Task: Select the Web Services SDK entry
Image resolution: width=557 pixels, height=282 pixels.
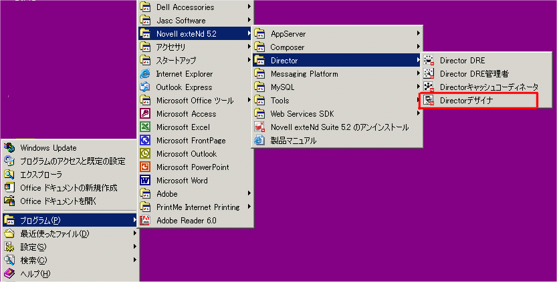Action: coord(337,114)
